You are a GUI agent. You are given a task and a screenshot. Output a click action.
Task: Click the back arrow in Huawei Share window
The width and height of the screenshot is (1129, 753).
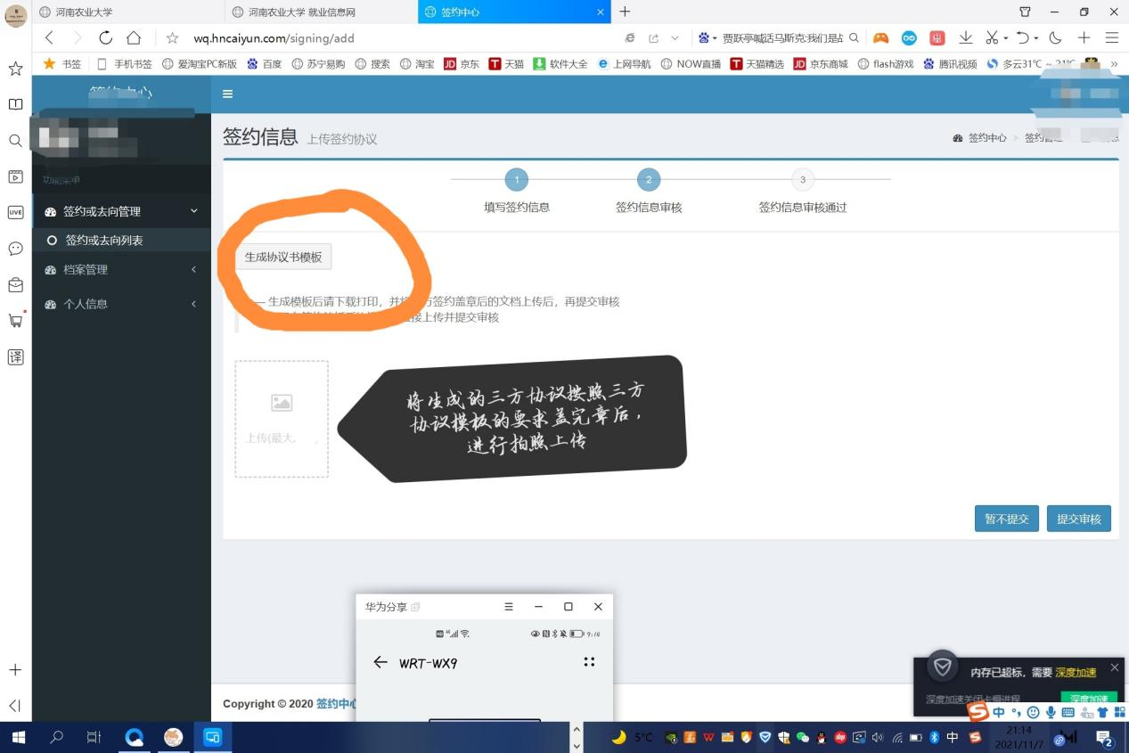click(380, 662)
